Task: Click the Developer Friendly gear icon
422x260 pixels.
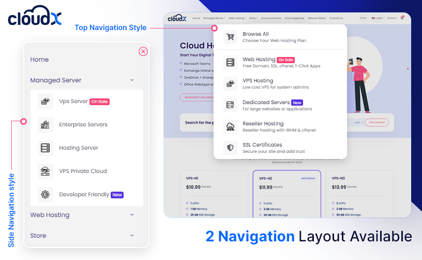Action: coord(46,195)
